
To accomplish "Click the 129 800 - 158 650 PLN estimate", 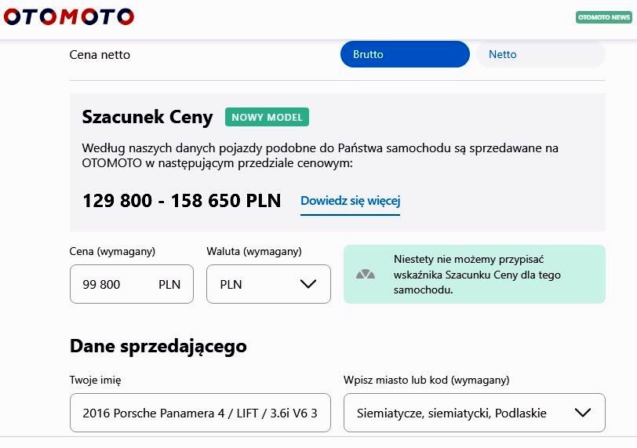I will point(181,201).
